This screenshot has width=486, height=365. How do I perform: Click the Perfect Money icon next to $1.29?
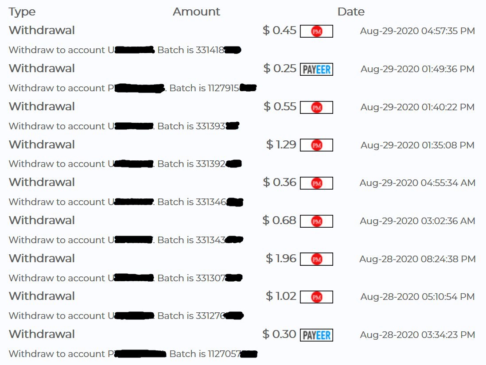[x=316, y=145]
